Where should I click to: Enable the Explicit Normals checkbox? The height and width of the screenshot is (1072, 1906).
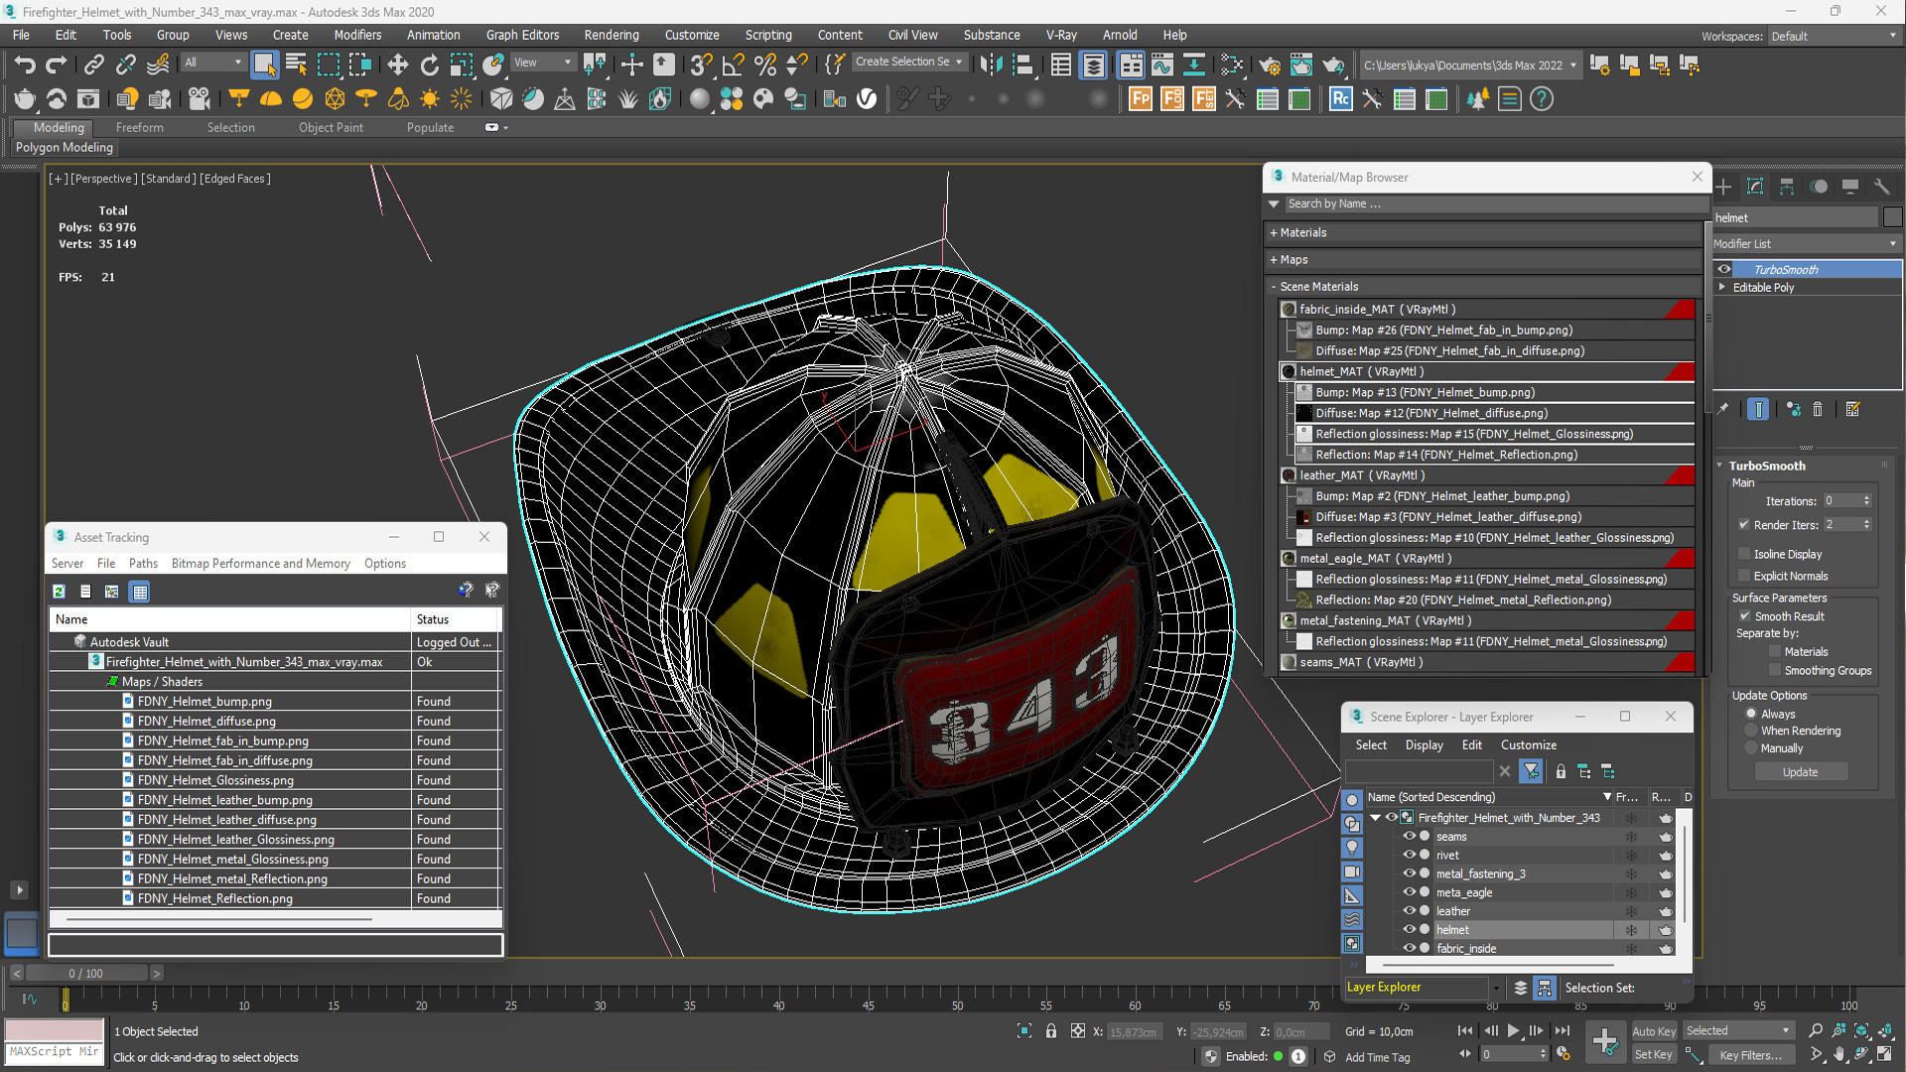[x=1744, y=576]
